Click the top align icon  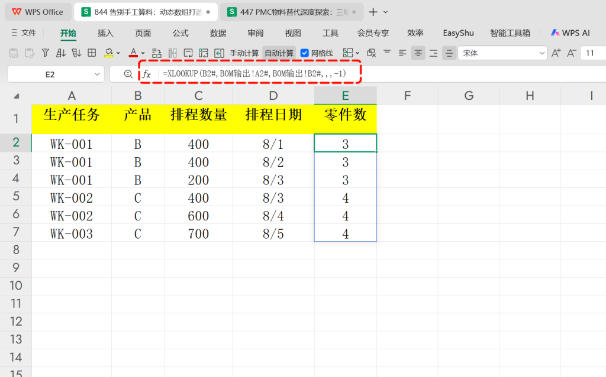(387, 53)
